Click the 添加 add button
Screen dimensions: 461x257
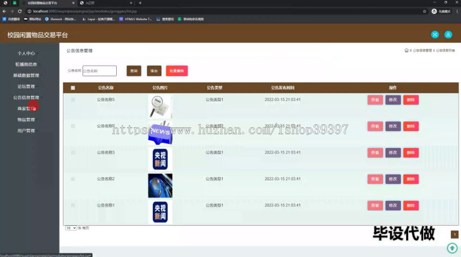(x=154, y=71)
